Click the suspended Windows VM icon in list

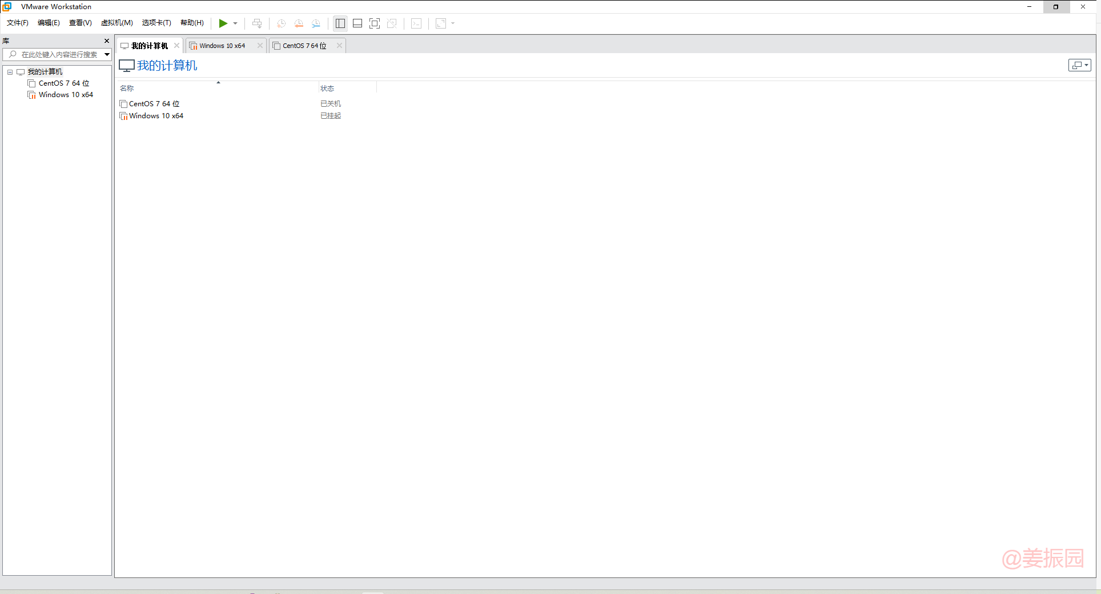click(x=123, y=116)
